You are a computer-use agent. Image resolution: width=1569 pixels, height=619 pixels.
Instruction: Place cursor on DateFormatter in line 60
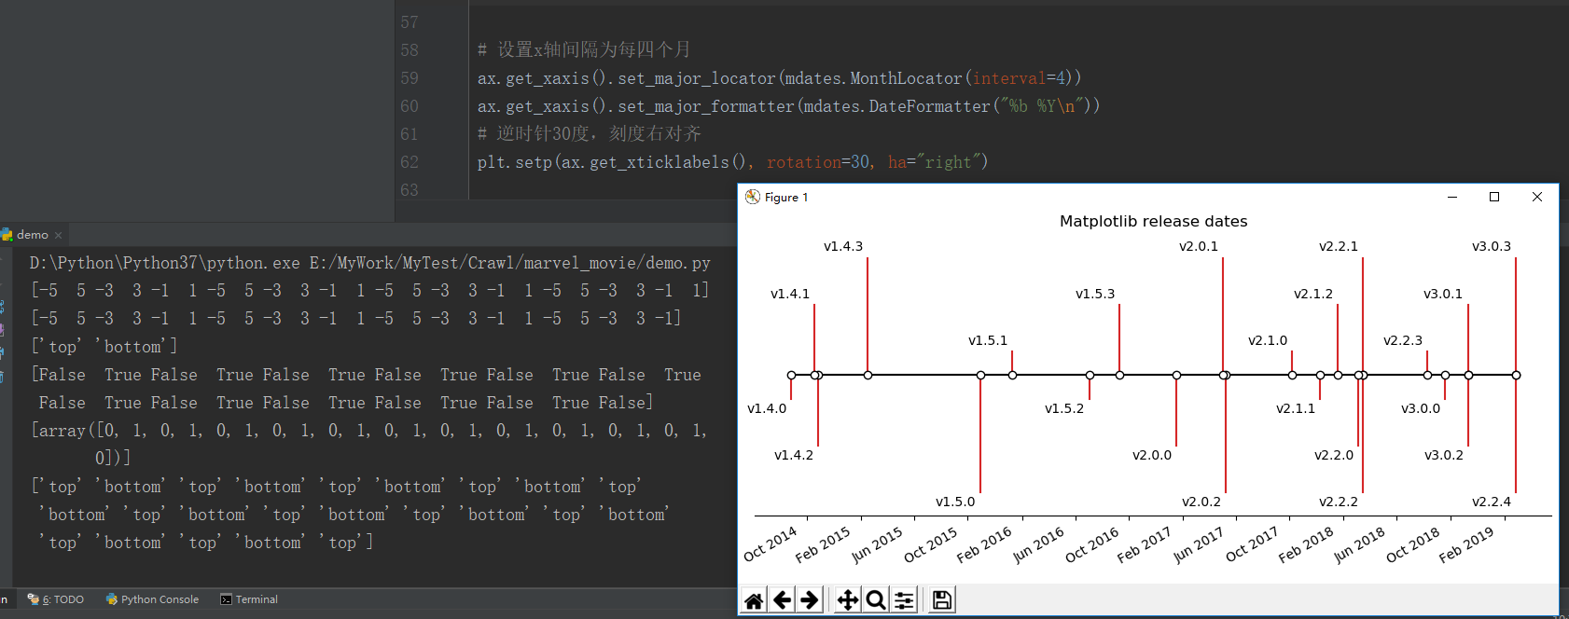(929, 106)
